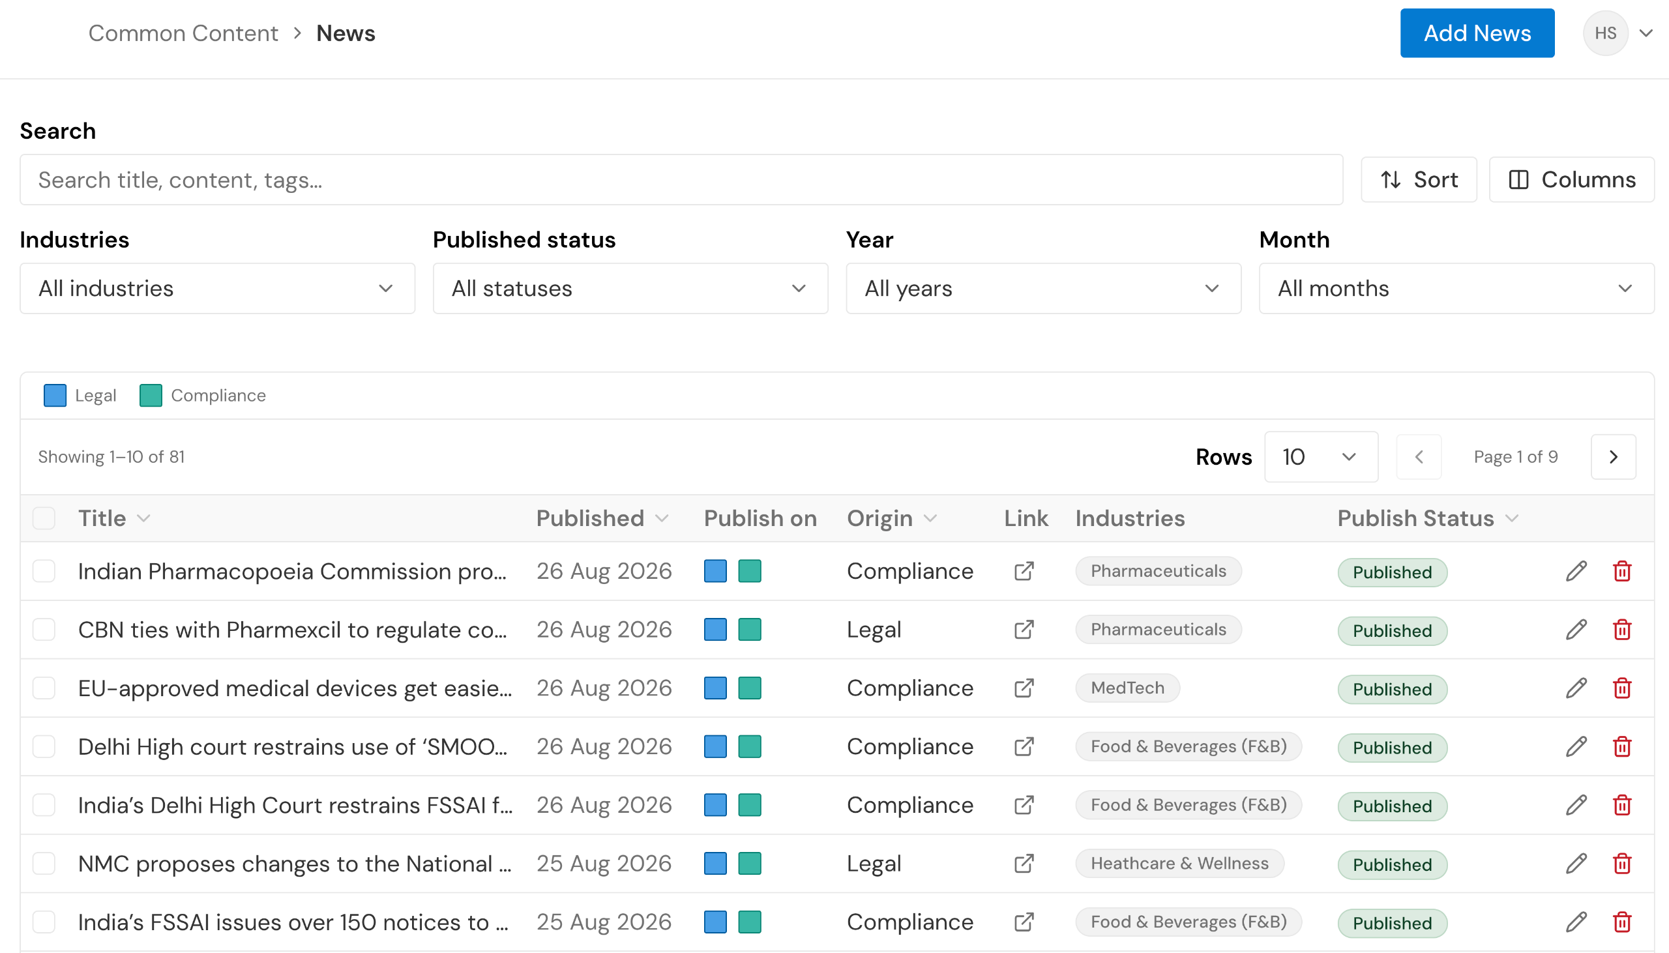Click the Pharmaceuticals tag on the CBN row
This screenshot has width=1669, height=953.
pos(1159,630)
